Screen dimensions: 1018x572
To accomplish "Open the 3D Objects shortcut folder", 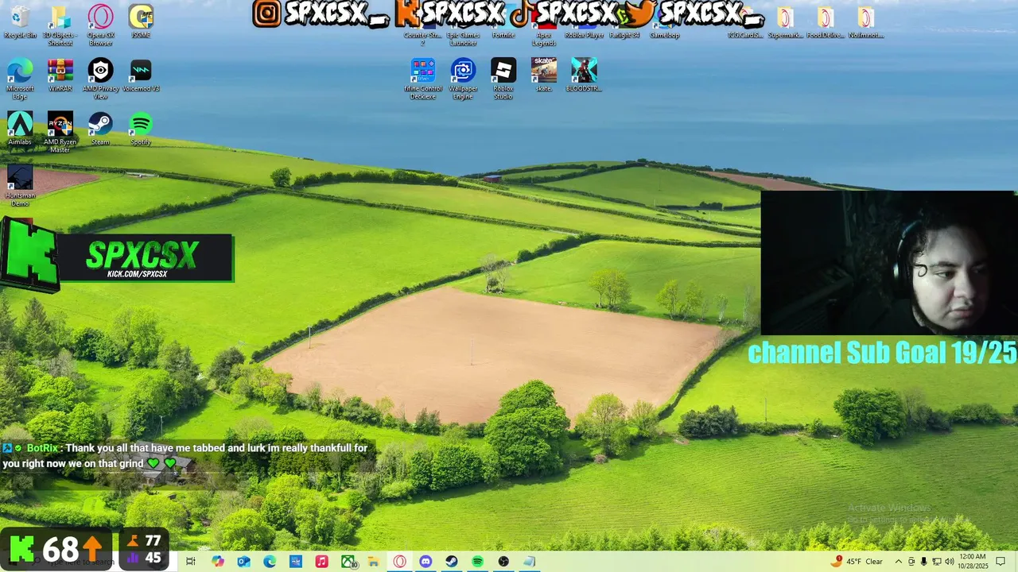I will (x=60, y=25).
